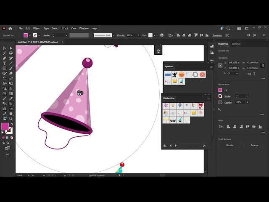
Task: Choose the Free Transform tool
Action: coord(11,83)
